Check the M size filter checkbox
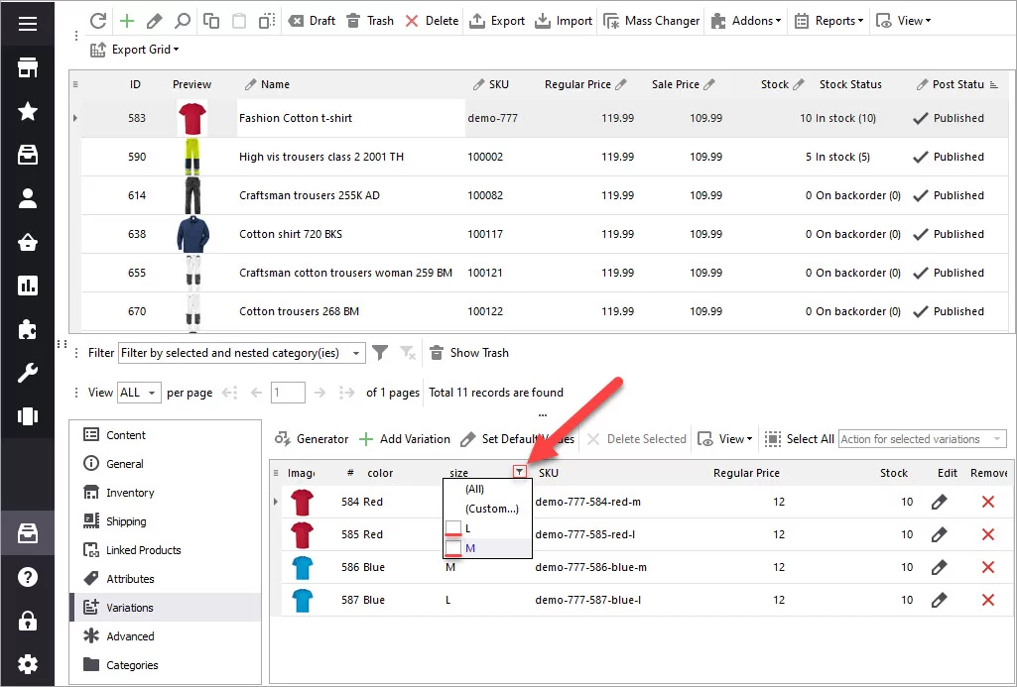 [x=453, y=548]
